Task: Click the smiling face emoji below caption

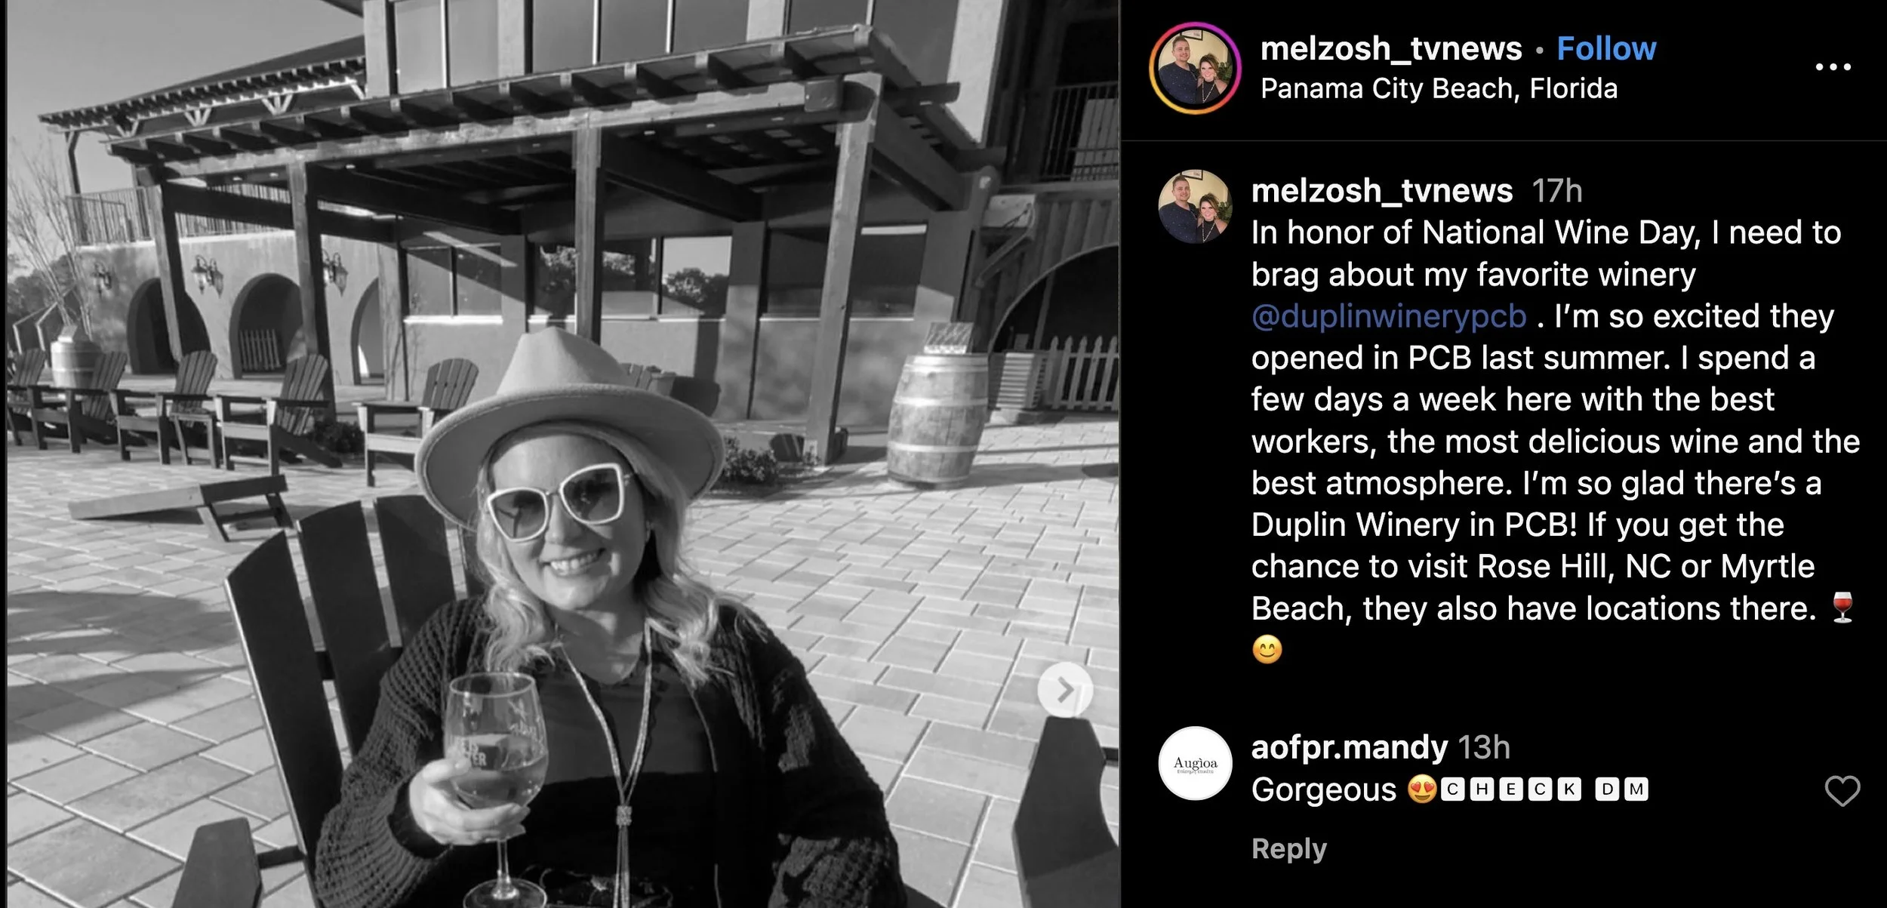Action: click(x=1267, y=649)
